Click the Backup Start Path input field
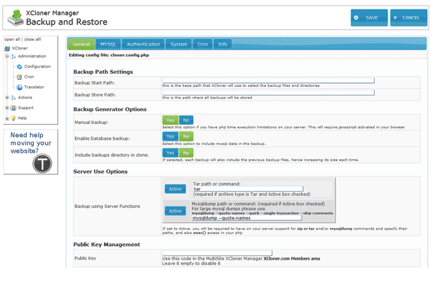The width and height of the screenshot is (430, 287). 267,80
